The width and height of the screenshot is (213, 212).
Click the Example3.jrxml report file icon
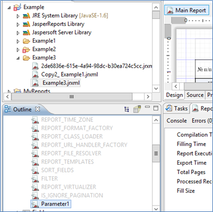35,83
